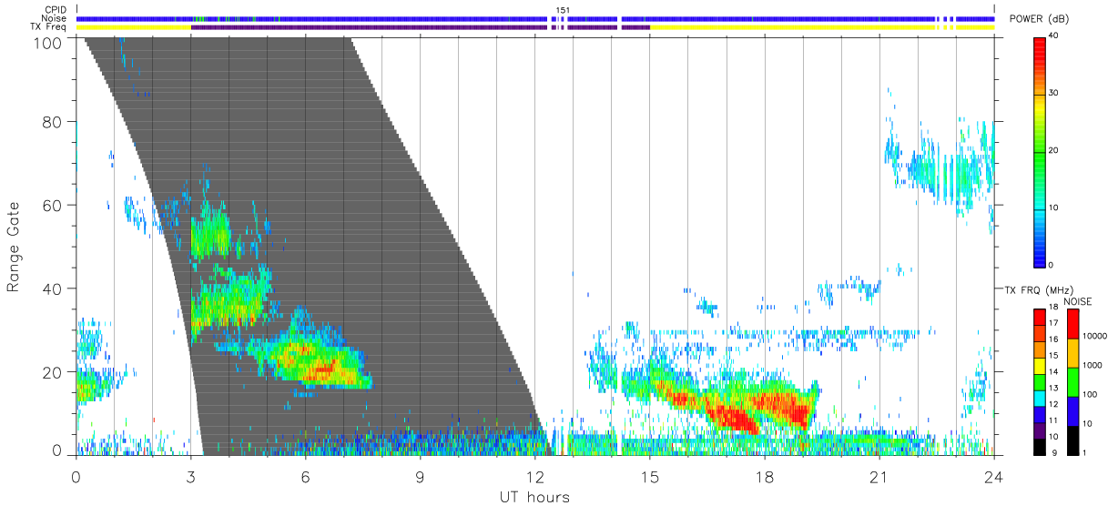Click the POWER (dB) color bar
The height and width of the screenshot is (516, 1118).
click(1039, 151)
